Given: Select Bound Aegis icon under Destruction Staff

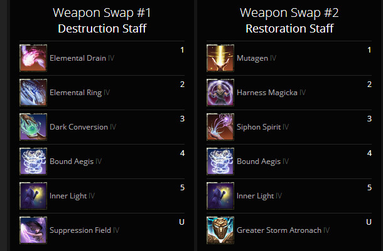Looking at the screenshot, I should (33, 161).
